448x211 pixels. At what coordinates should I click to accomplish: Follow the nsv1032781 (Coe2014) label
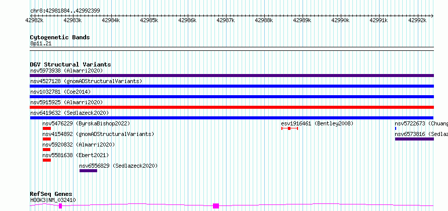coord(60,92)
